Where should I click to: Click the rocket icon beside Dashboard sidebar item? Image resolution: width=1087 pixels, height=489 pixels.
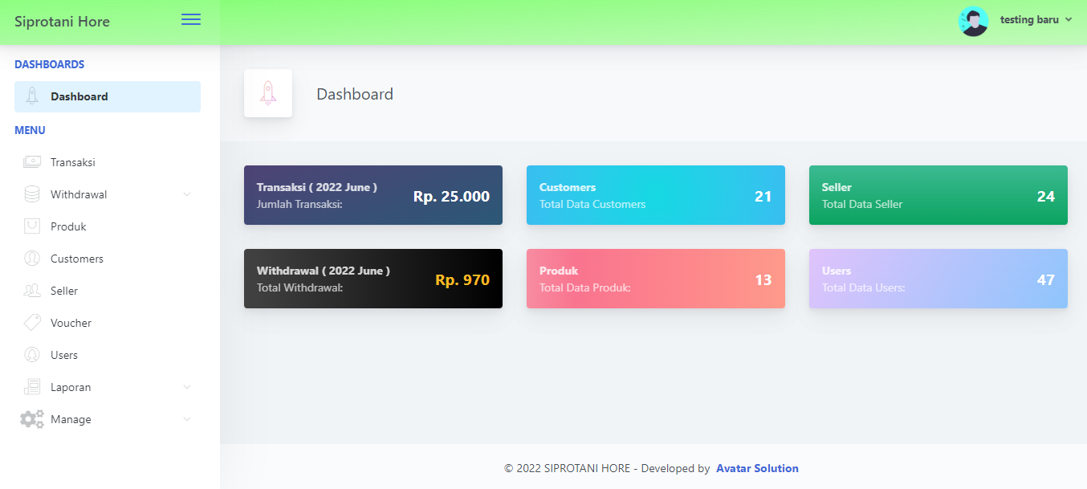[32, 96]
